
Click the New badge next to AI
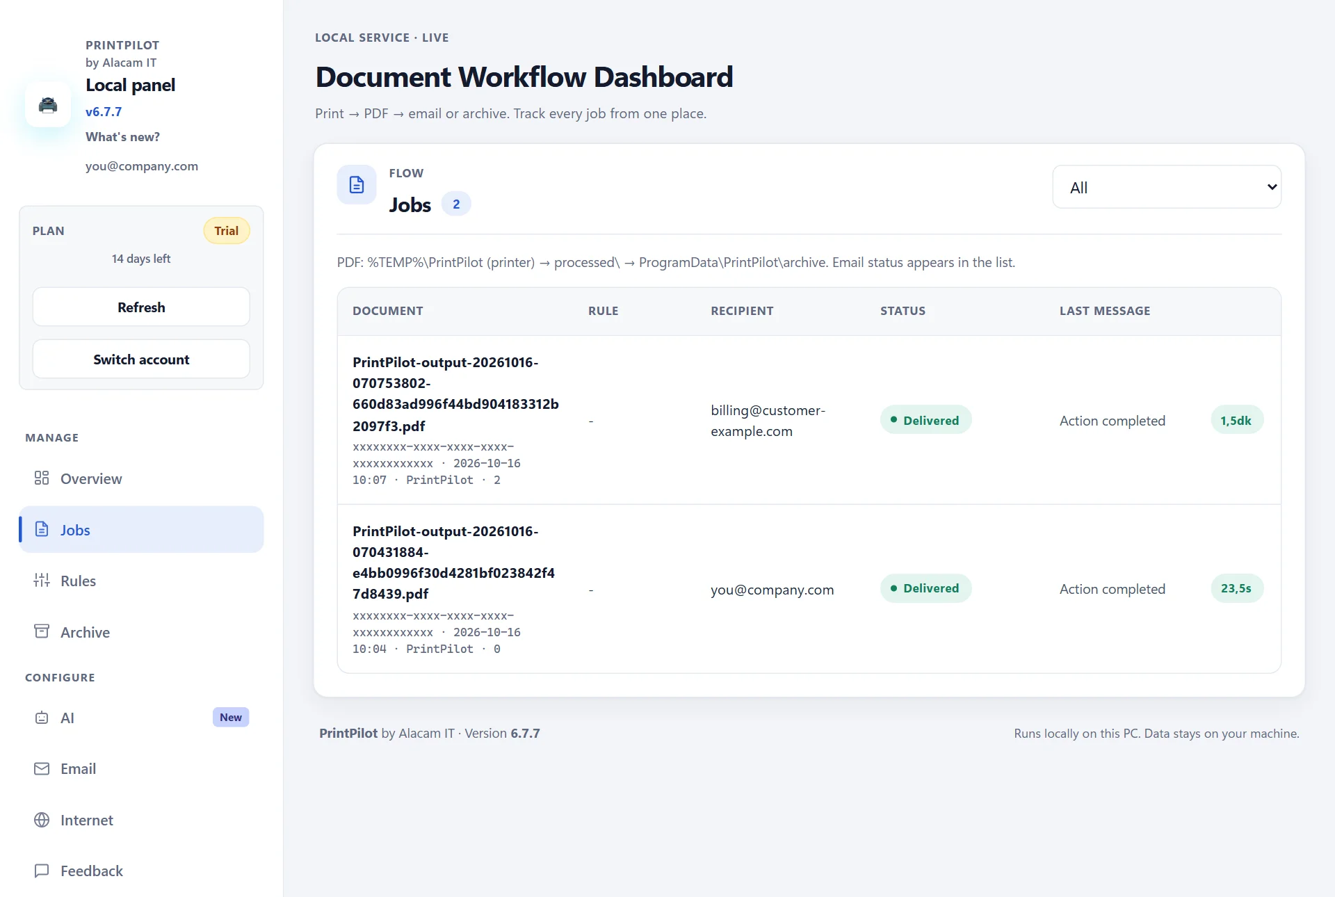(x=231, y=717)
